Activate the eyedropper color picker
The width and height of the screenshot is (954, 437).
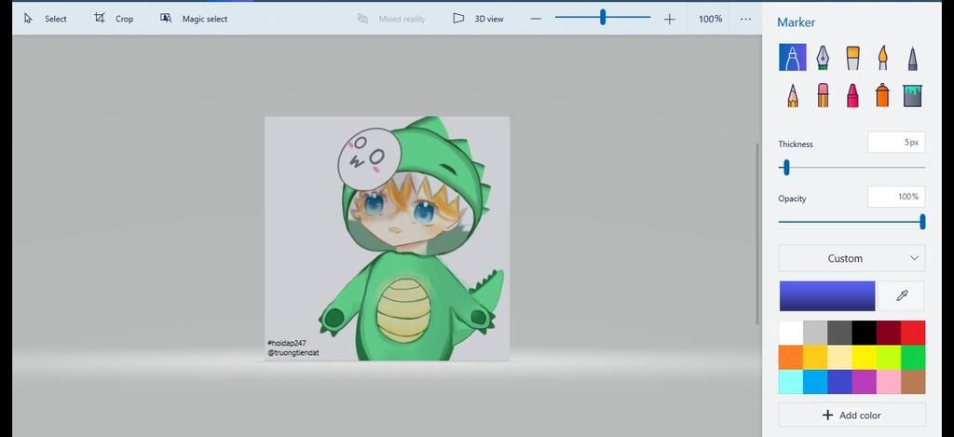pos(901,295)
